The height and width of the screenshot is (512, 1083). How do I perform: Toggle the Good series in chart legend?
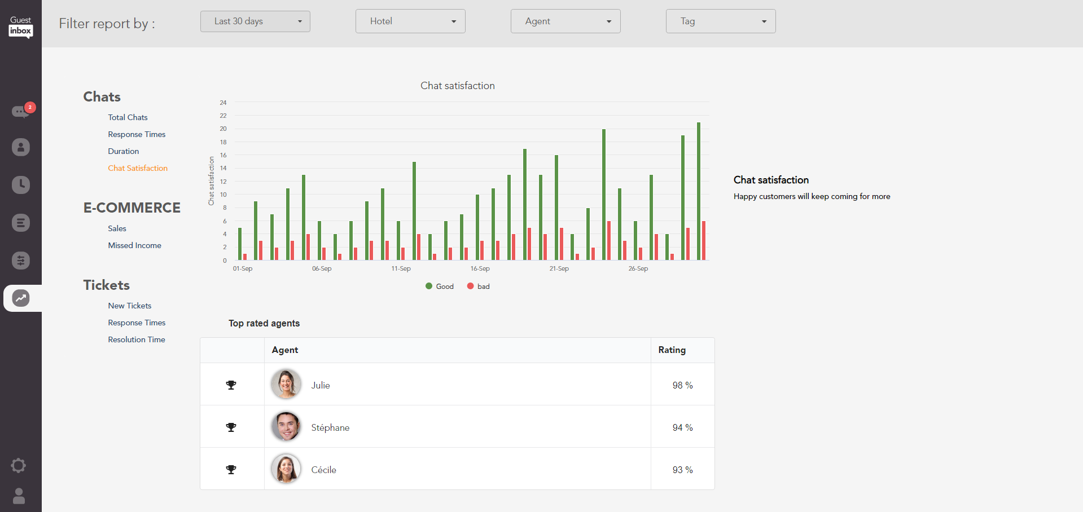tap(440, 286)
